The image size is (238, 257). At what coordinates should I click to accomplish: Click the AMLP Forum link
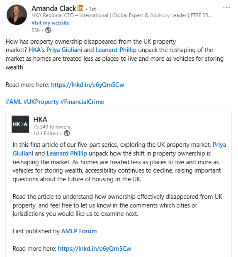[x=79, y=231]
